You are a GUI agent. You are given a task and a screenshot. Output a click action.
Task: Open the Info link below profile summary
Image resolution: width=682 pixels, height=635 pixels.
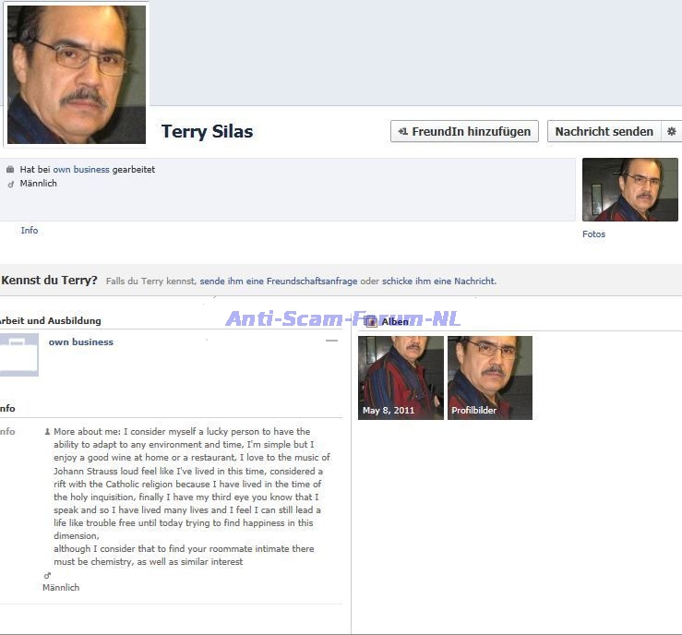[30, 231]
